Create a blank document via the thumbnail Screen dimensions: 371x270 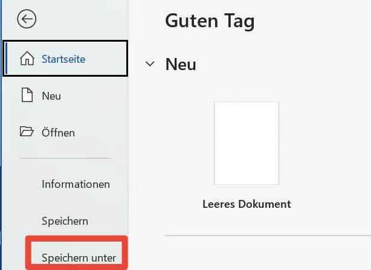point(246,143)
